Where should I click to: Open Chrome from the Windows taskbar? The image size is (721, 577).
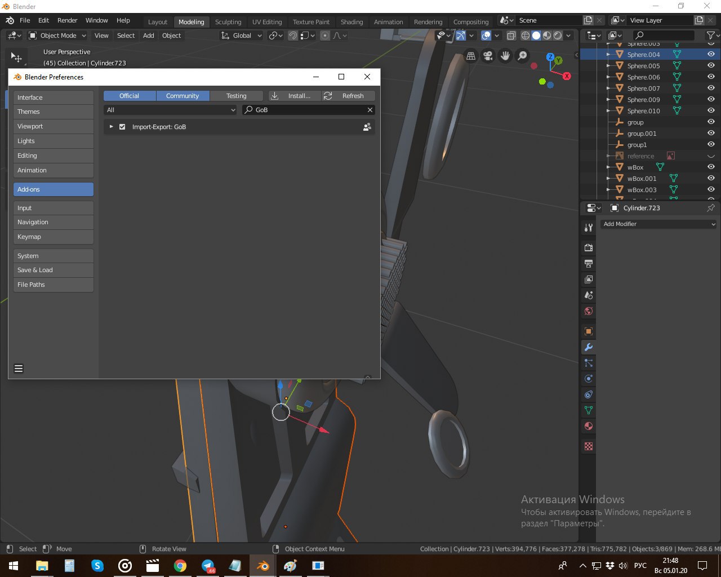tap(180, 566)
